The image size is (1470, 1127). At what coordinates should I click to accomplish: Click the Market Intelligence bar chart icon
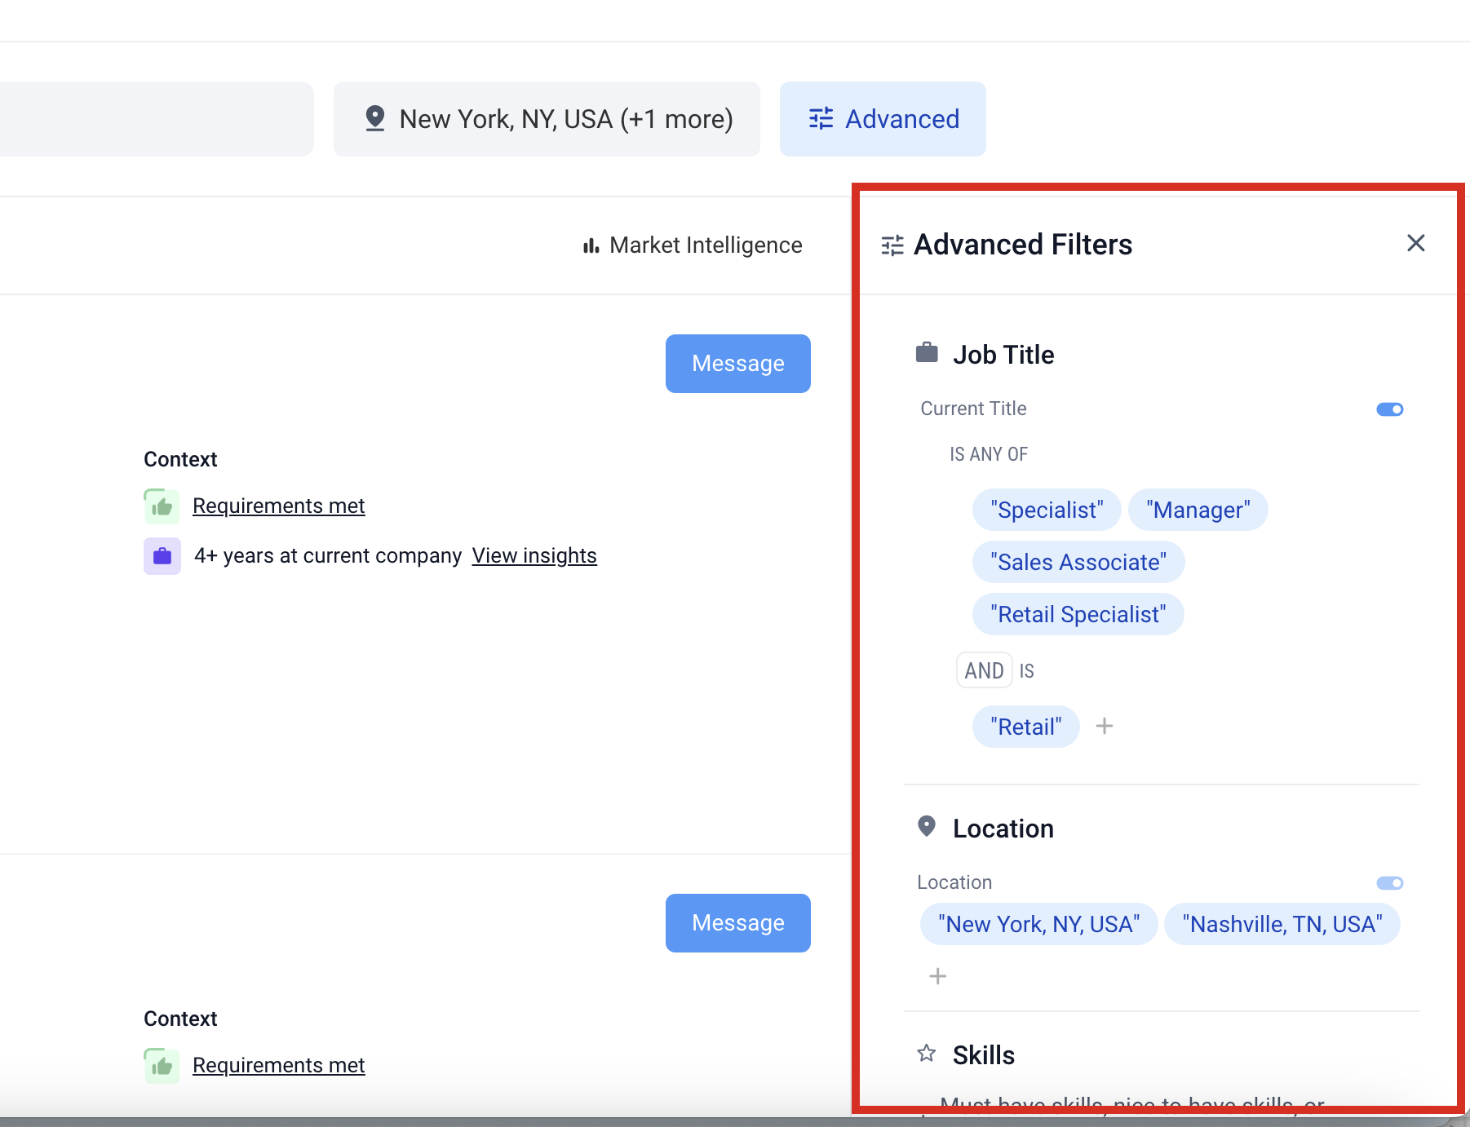coord(591,245)
